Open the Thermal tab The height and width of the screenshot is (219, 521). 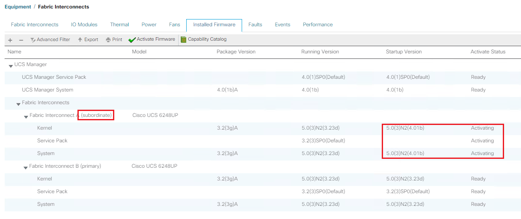point(119,25)
